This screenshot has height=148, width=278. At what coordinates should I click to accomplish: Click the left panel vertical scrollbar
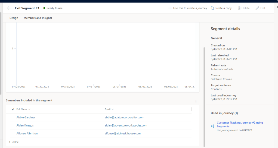1,54
